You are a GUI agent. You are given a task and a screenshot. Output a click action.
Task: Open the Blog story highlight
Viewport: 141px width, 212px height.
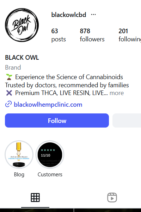19,154
